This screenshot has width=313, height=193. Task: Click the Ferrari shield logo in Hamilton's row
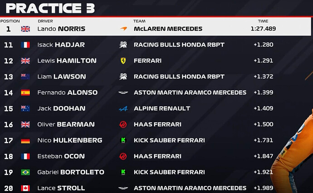click(123, 60)
